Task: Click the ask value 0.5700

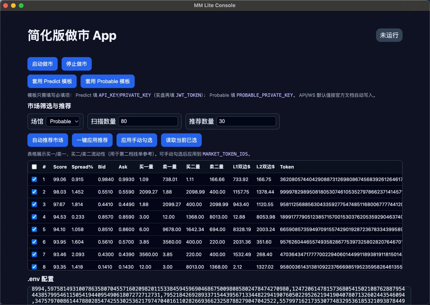Action: (126, 242)
